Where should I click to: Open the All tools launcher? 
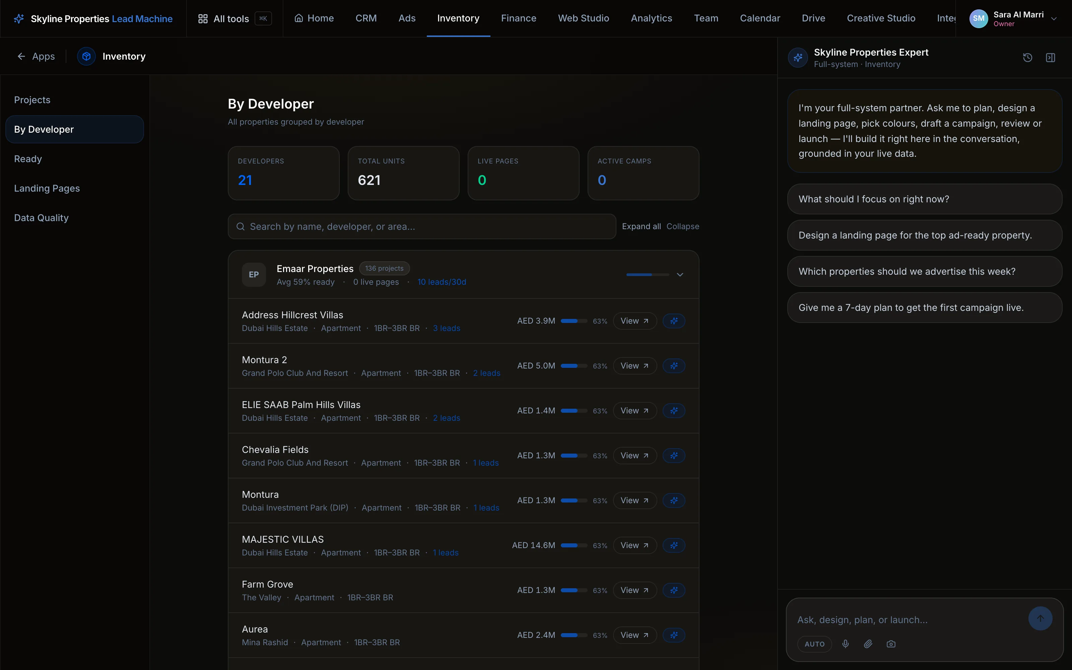pos(234,19)
